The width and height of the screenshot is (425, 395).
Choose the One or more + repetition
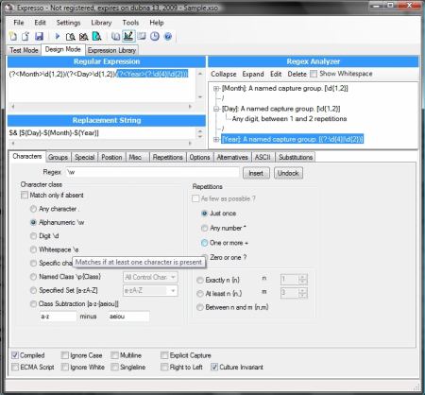[204, 243]
